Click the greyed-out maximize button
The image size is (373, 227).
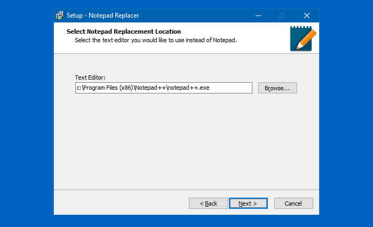(x=282, y=15)
